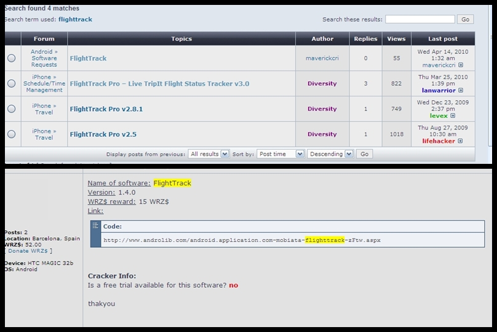This screenshot has height=332, width=497.
Task: Click Go next to search results field
Action: [465, 19]
